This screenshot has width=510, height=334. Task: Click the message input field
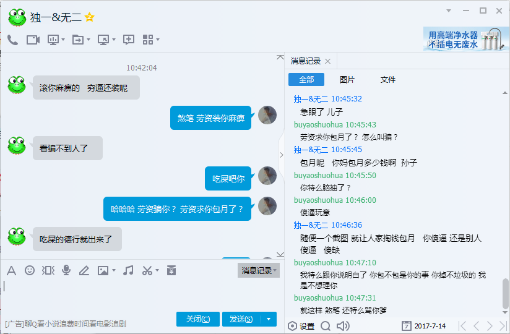[142, 294]
